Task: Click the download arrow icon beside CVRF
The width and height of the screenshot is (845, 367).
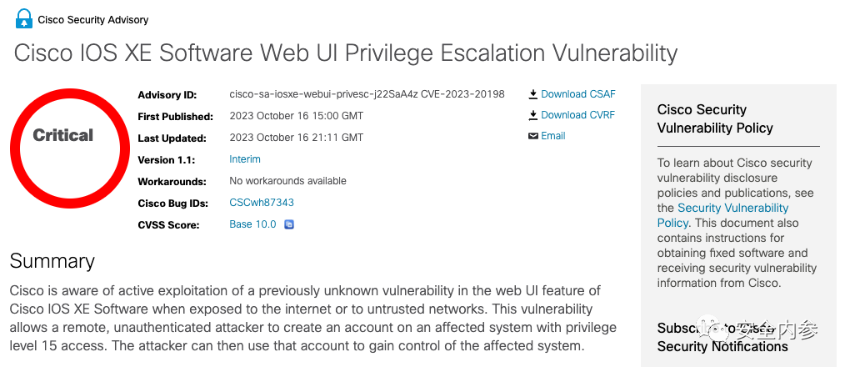Action: (x=533, y=115)
